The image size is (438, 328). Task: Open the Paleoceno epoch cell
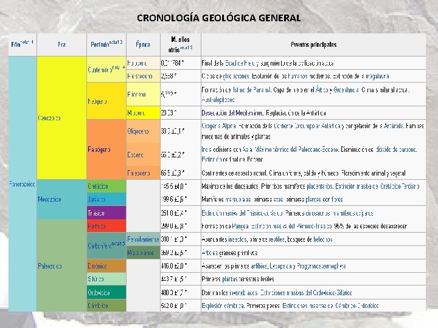(x=143, y=173)
